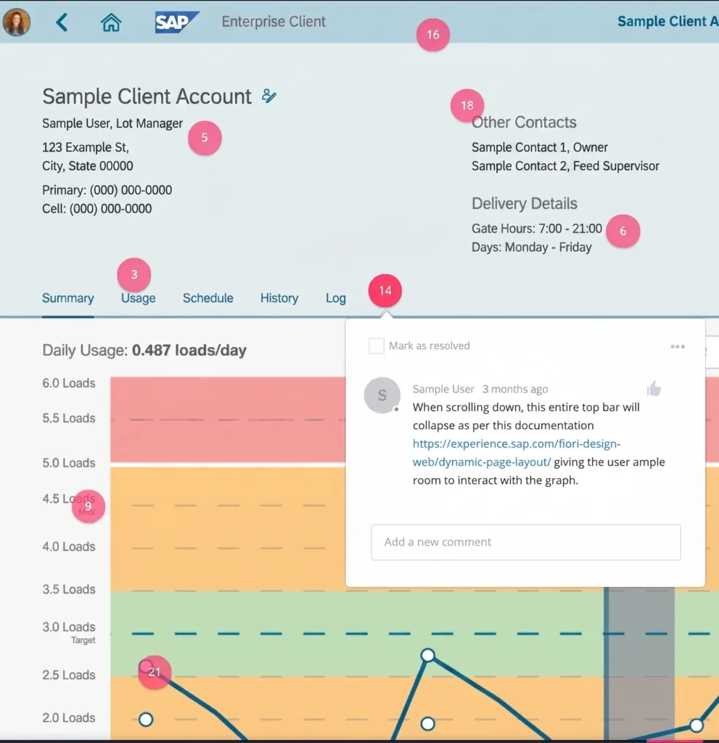Click the 'Enterprise Client' header title

274,22
